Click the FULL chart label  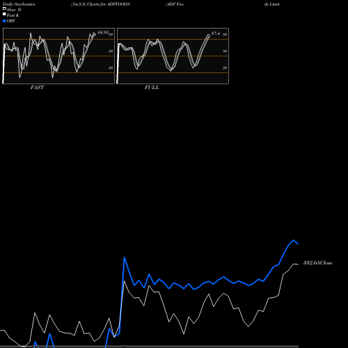pyautogui.click(x=152, y=88)
